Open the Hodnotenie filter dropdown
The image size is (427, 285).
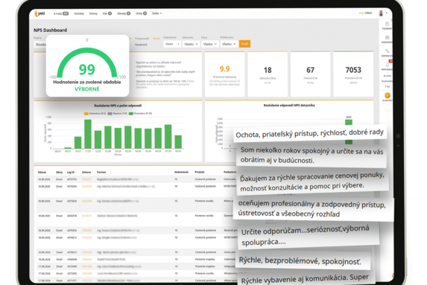coord(172,44)
